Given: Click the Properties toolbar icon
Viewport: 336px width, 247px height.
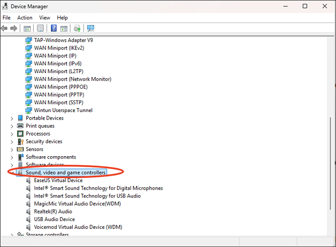Looking at the screenshot, I should (x=40, y=28).
